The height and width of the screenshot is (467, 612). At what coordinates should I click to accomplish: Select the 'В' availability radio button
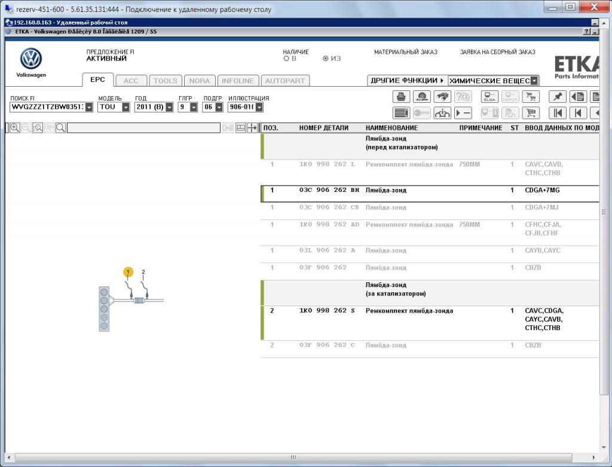click(286, 59)
